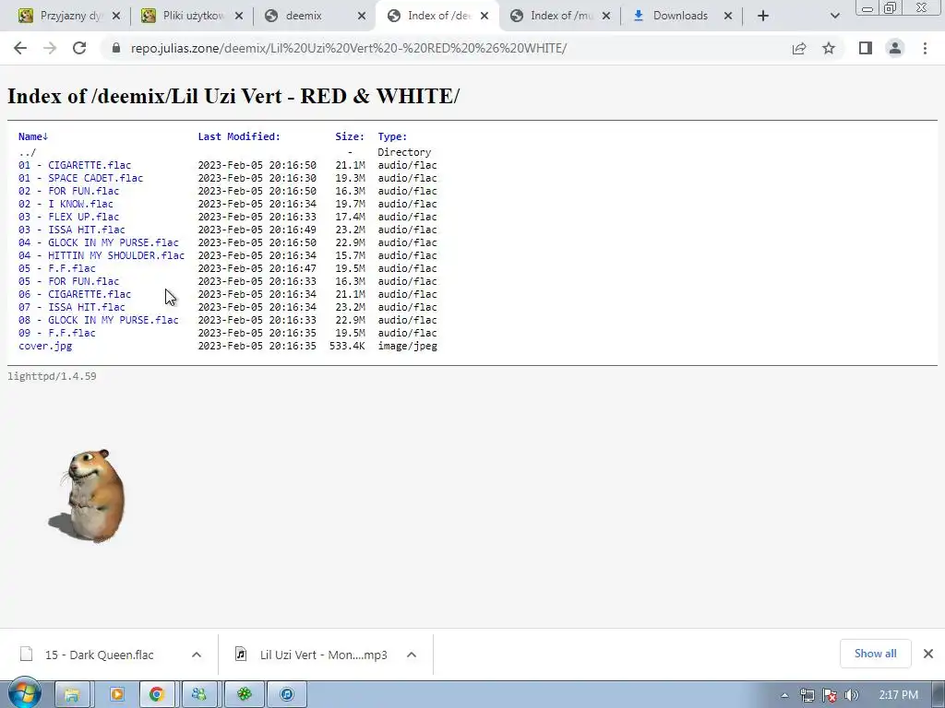Viewport: 945px width, 708px height.
Task: Switch to the Przyjazny tab
Action: tap(69, 16)
